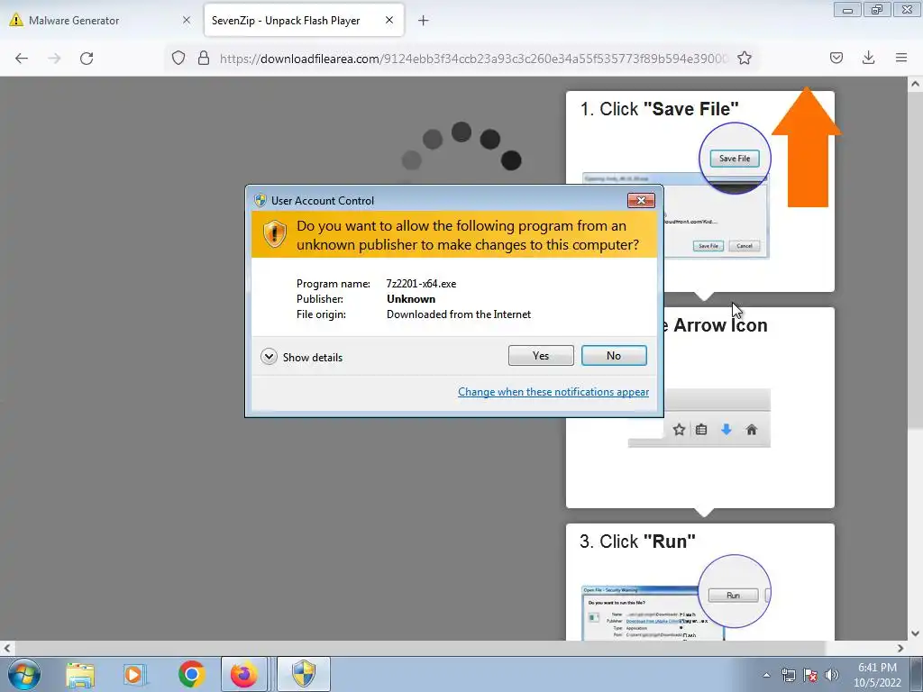Viewport: 923px width, 692px height.
Task: Open Windows Start menu
Action: [x=24, y=674]
